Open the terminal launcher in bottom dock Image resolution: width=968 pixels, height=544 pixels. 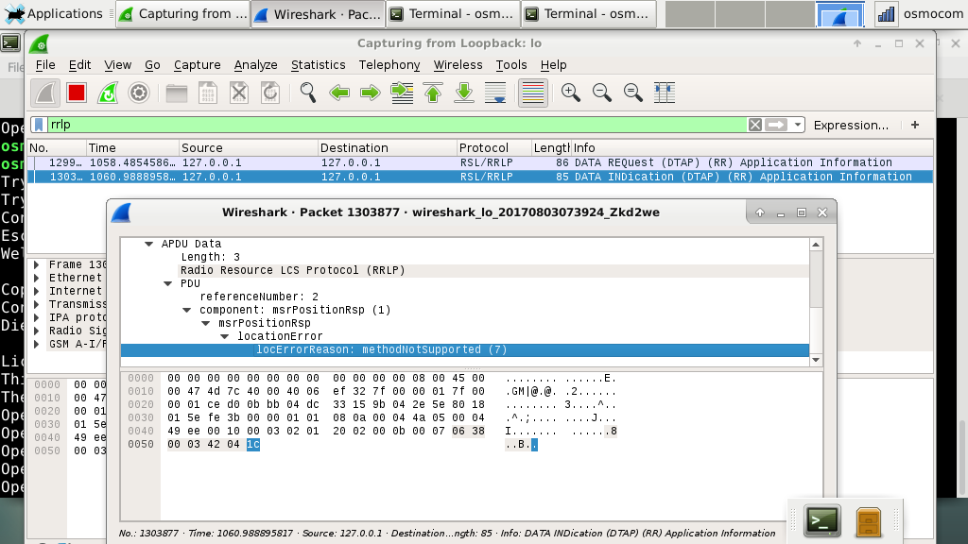pos(822,521)
